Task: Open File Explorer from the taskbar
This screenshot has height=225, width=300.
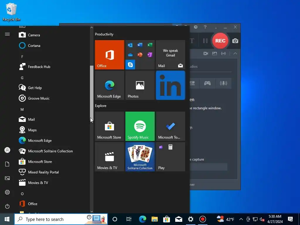Action: 155,219
